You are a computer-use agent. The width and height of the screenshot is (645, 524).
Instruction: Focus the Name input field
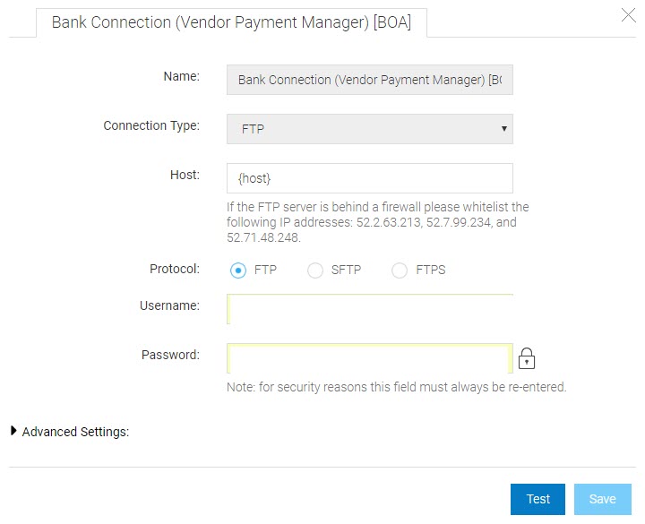click(x=369, y=80)
